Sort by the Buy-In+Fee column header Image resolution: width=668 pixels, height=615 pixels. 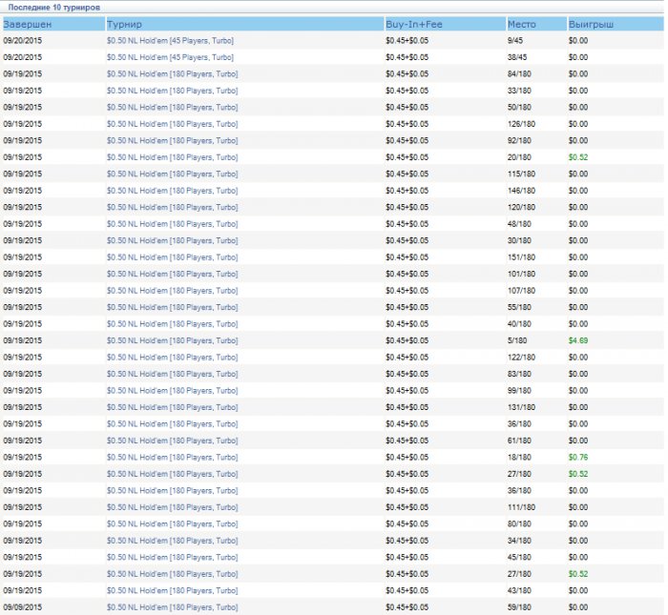413,23
